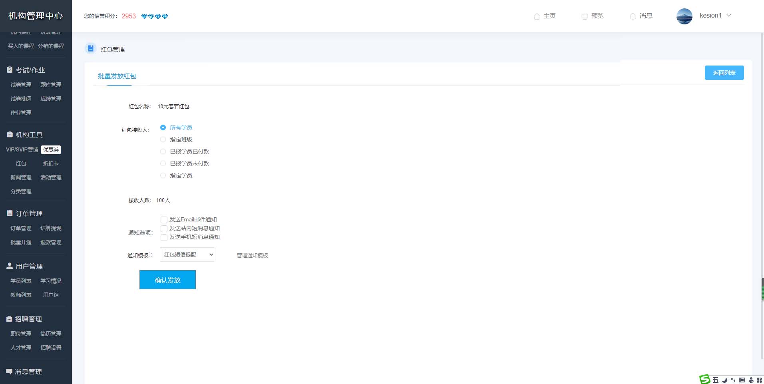Click the home icon beside 主页
The height and width of the screenshot is (384, 764).
537,16
